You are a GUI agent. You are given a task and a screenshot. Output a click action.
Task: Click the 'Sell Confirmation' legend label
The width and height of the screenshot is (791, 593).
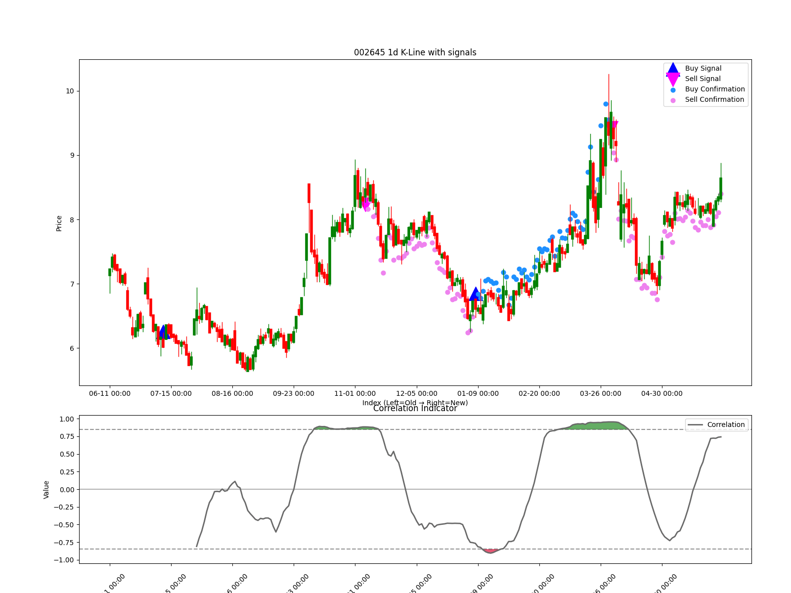[714, 100]
